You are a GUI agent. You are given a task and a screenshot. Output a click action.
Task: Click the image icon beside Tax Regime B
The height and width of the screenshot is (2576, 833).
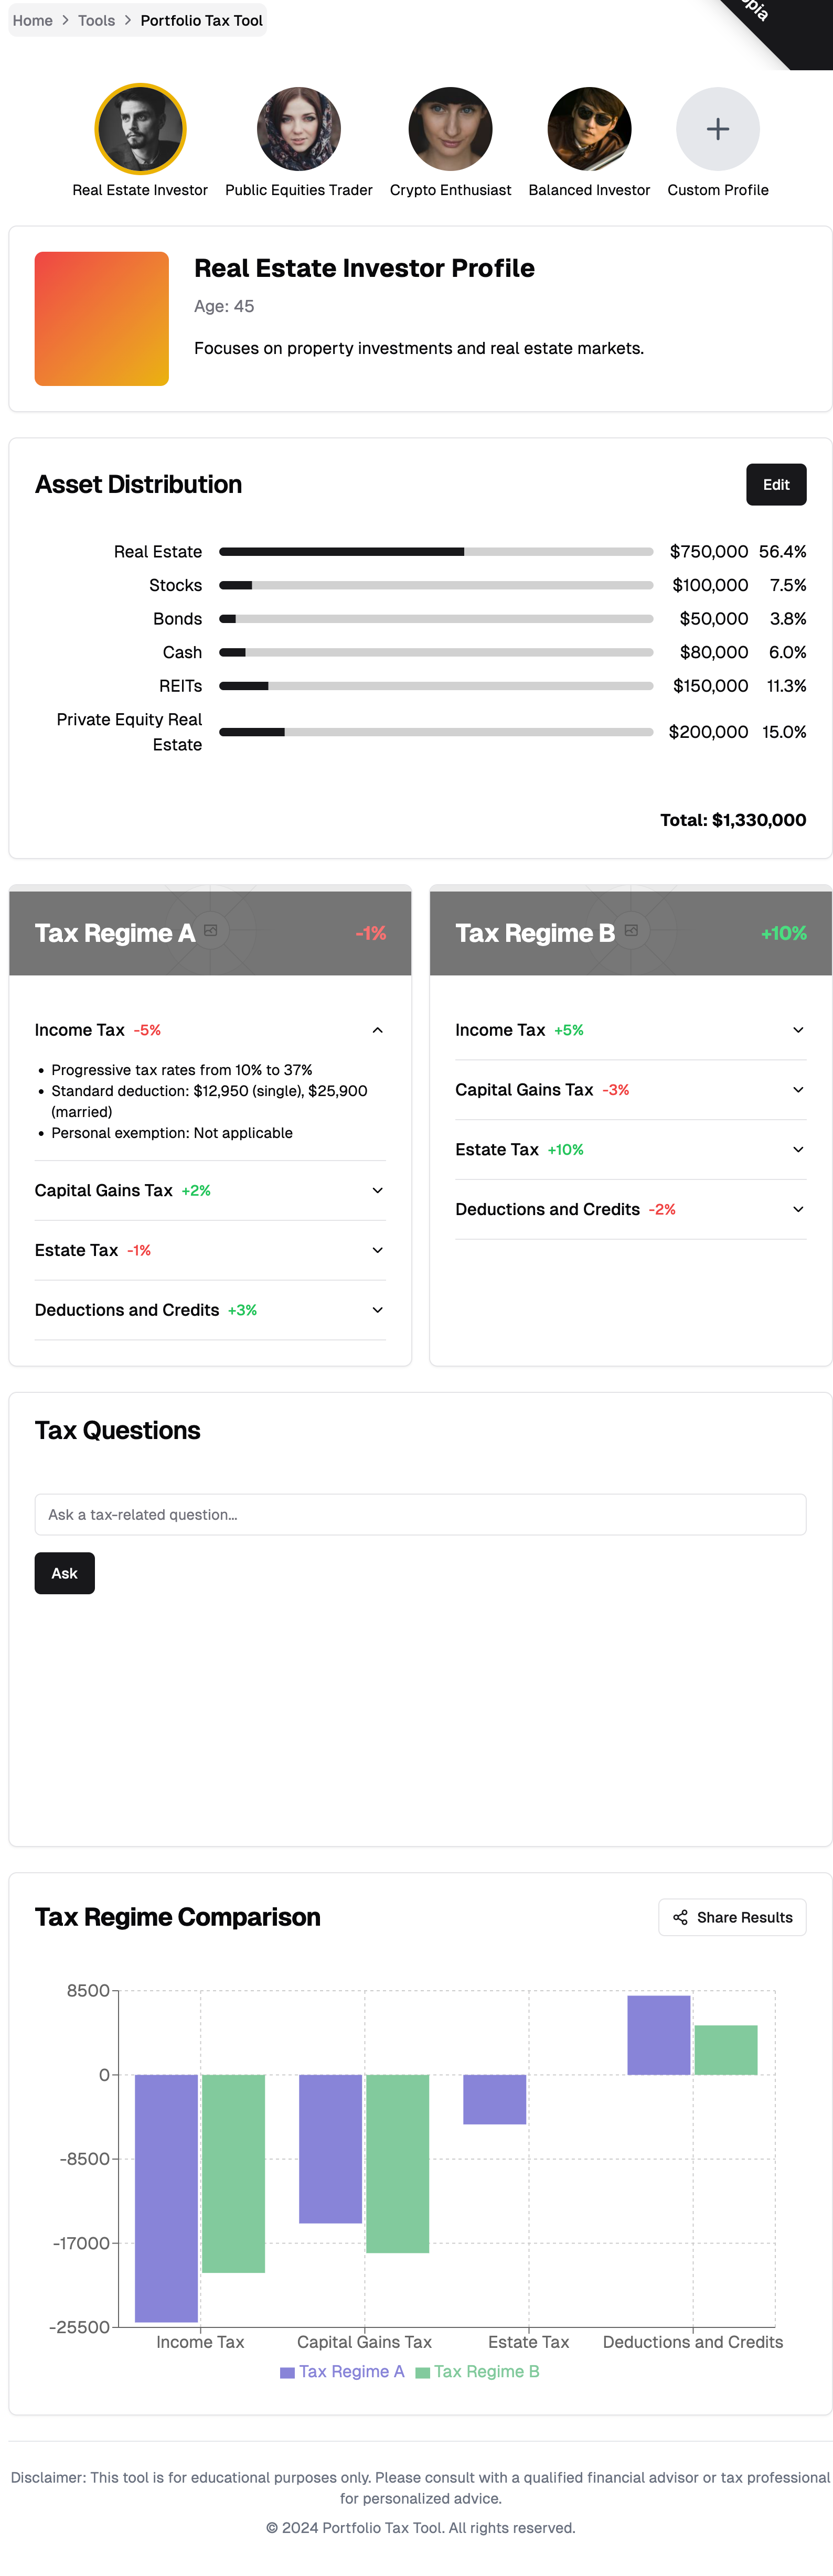(631, 930)
